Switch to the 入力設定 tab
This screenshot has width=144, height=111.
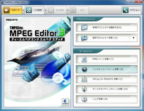(34, 10)
